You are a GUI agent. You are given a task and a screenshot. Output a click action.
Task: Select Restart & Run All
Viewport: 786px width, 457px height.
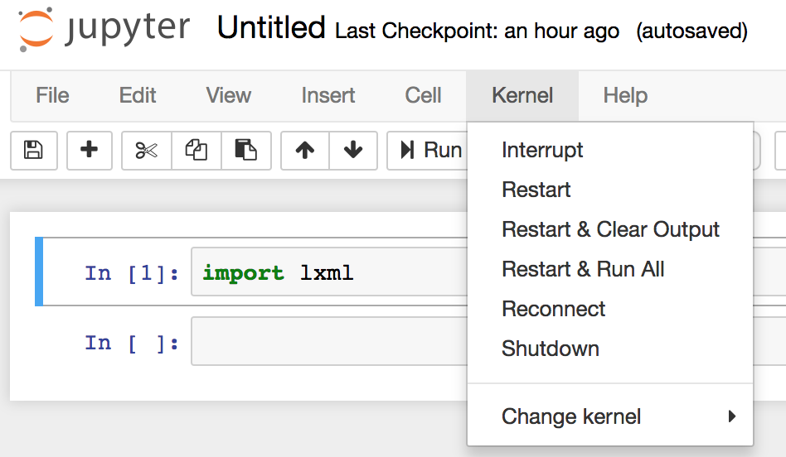(x=610, y=269)
